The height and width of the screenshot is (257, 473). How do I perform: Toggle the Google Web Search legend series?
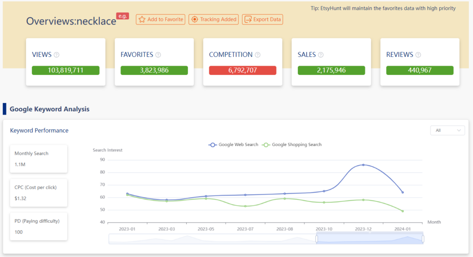[233, 145]
